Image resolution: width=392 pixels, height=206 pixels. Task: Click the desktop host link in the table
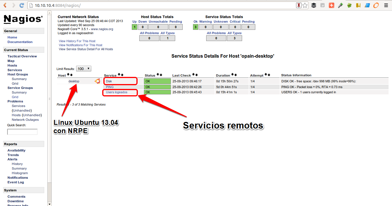coord(74,81)
